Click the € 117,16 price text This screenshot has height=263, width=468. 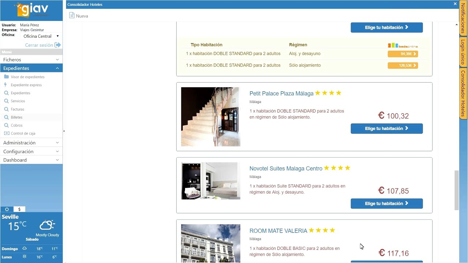coord(393,253)
